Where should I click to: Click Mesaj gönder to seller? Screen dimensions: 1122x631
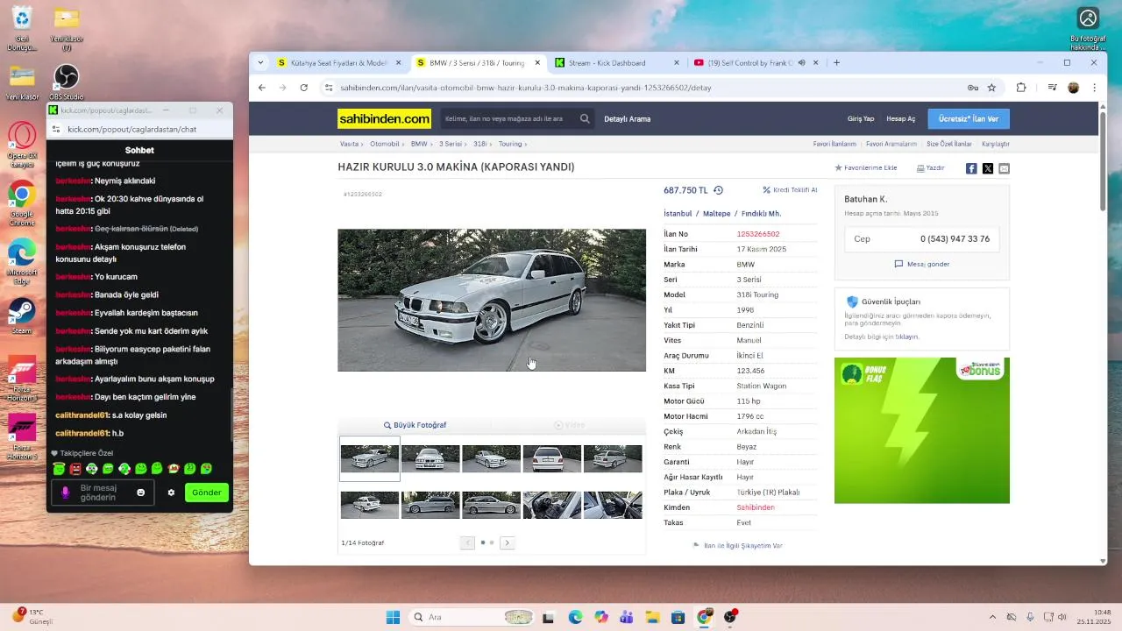coord(921,264)
